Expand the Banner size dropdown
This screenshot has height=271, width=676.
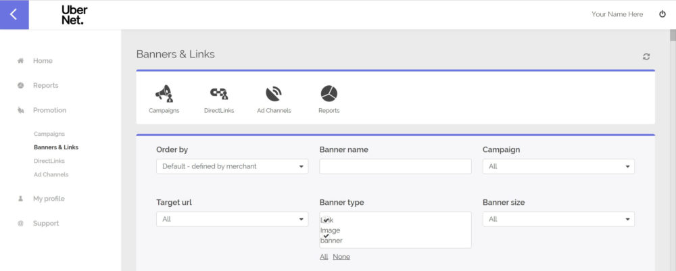point(558,219)
